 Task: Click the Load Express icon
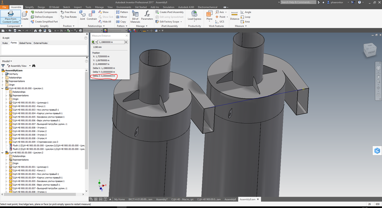click(194, 15)
